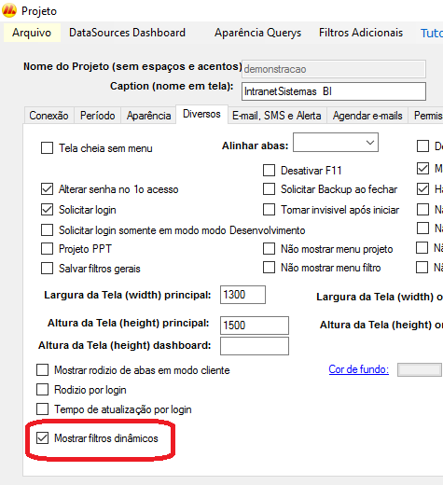Enable Solicitar Backup ao fechar
Viewport: 443px width, 485px height.
269,189
